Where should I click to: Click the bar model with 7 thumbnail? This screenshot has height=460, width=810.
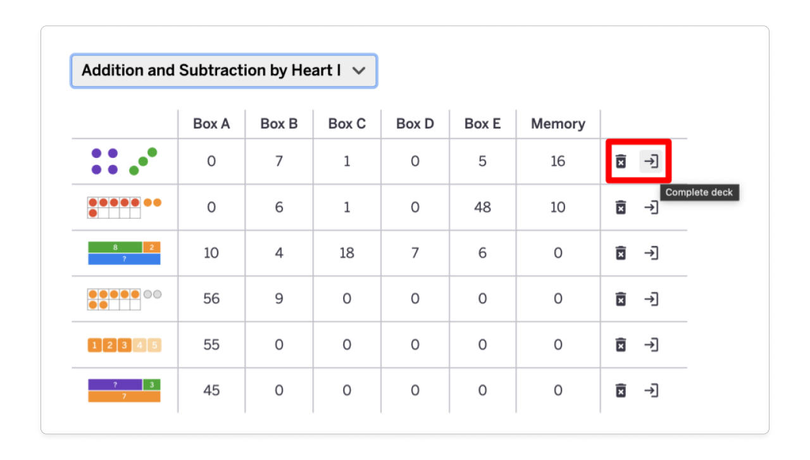tap(123, 390)
